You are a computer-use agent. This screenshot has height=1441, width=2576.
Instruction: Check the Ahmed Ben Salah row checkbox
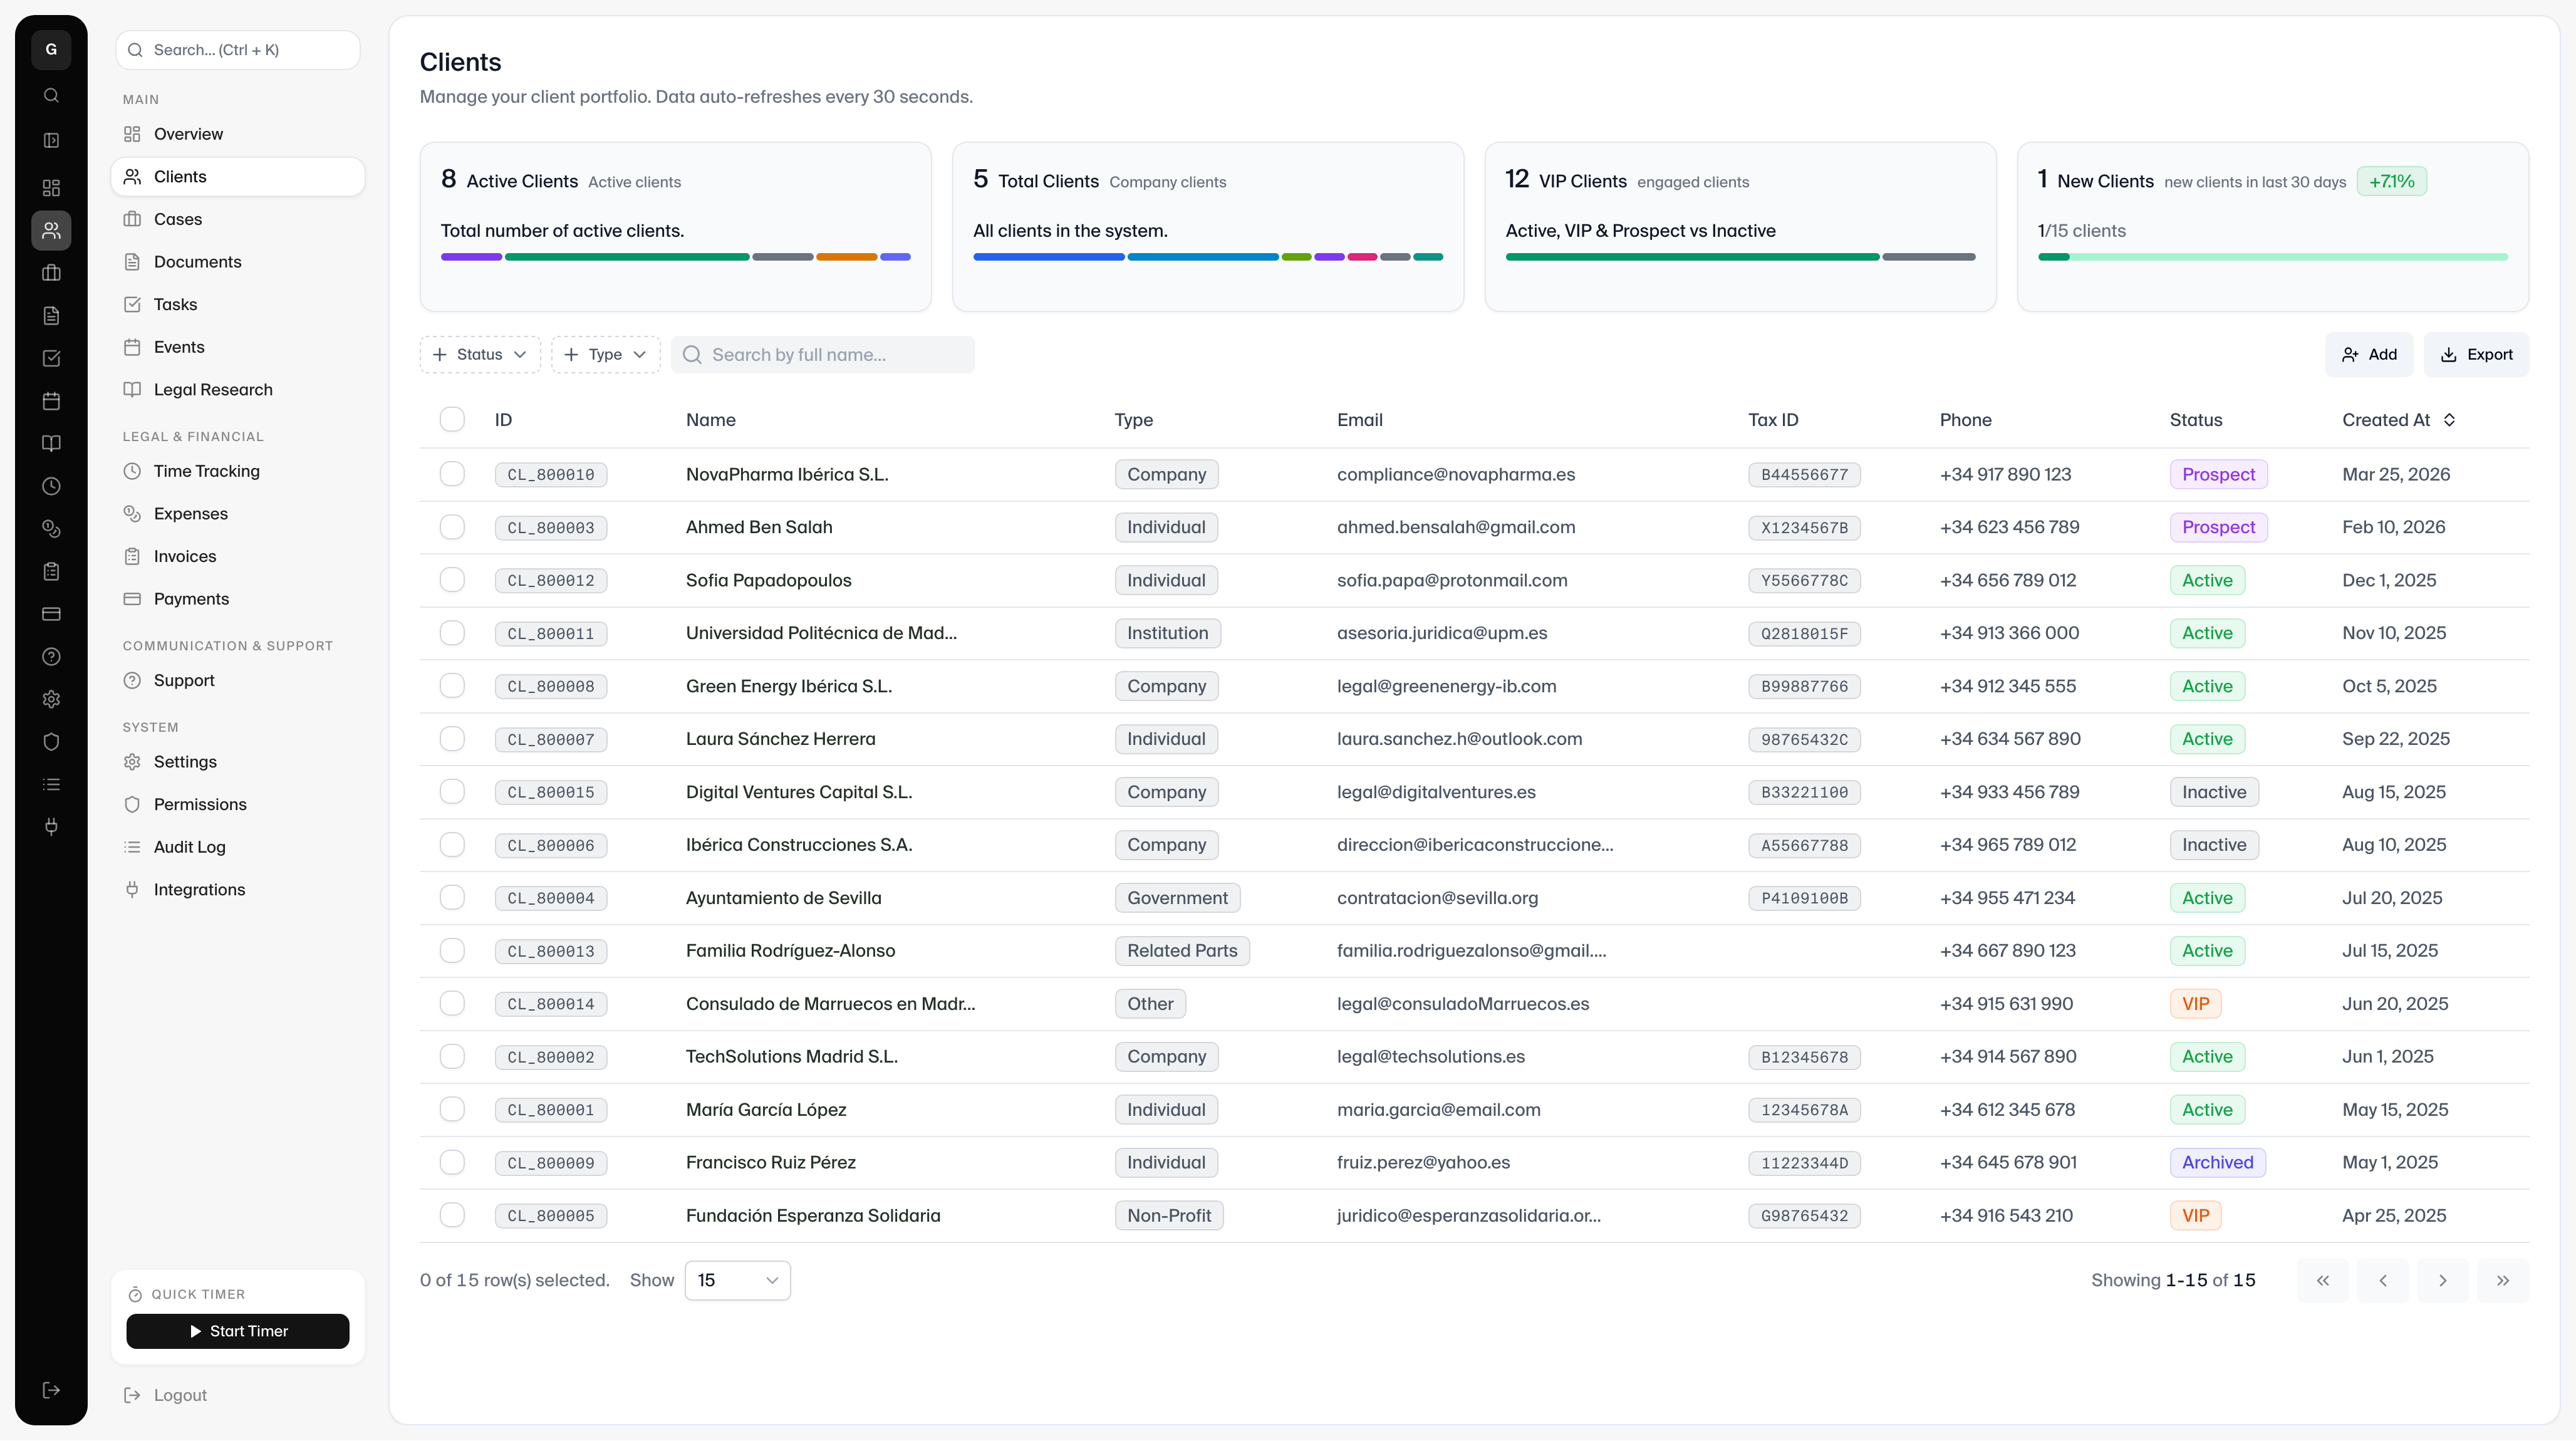452,527
